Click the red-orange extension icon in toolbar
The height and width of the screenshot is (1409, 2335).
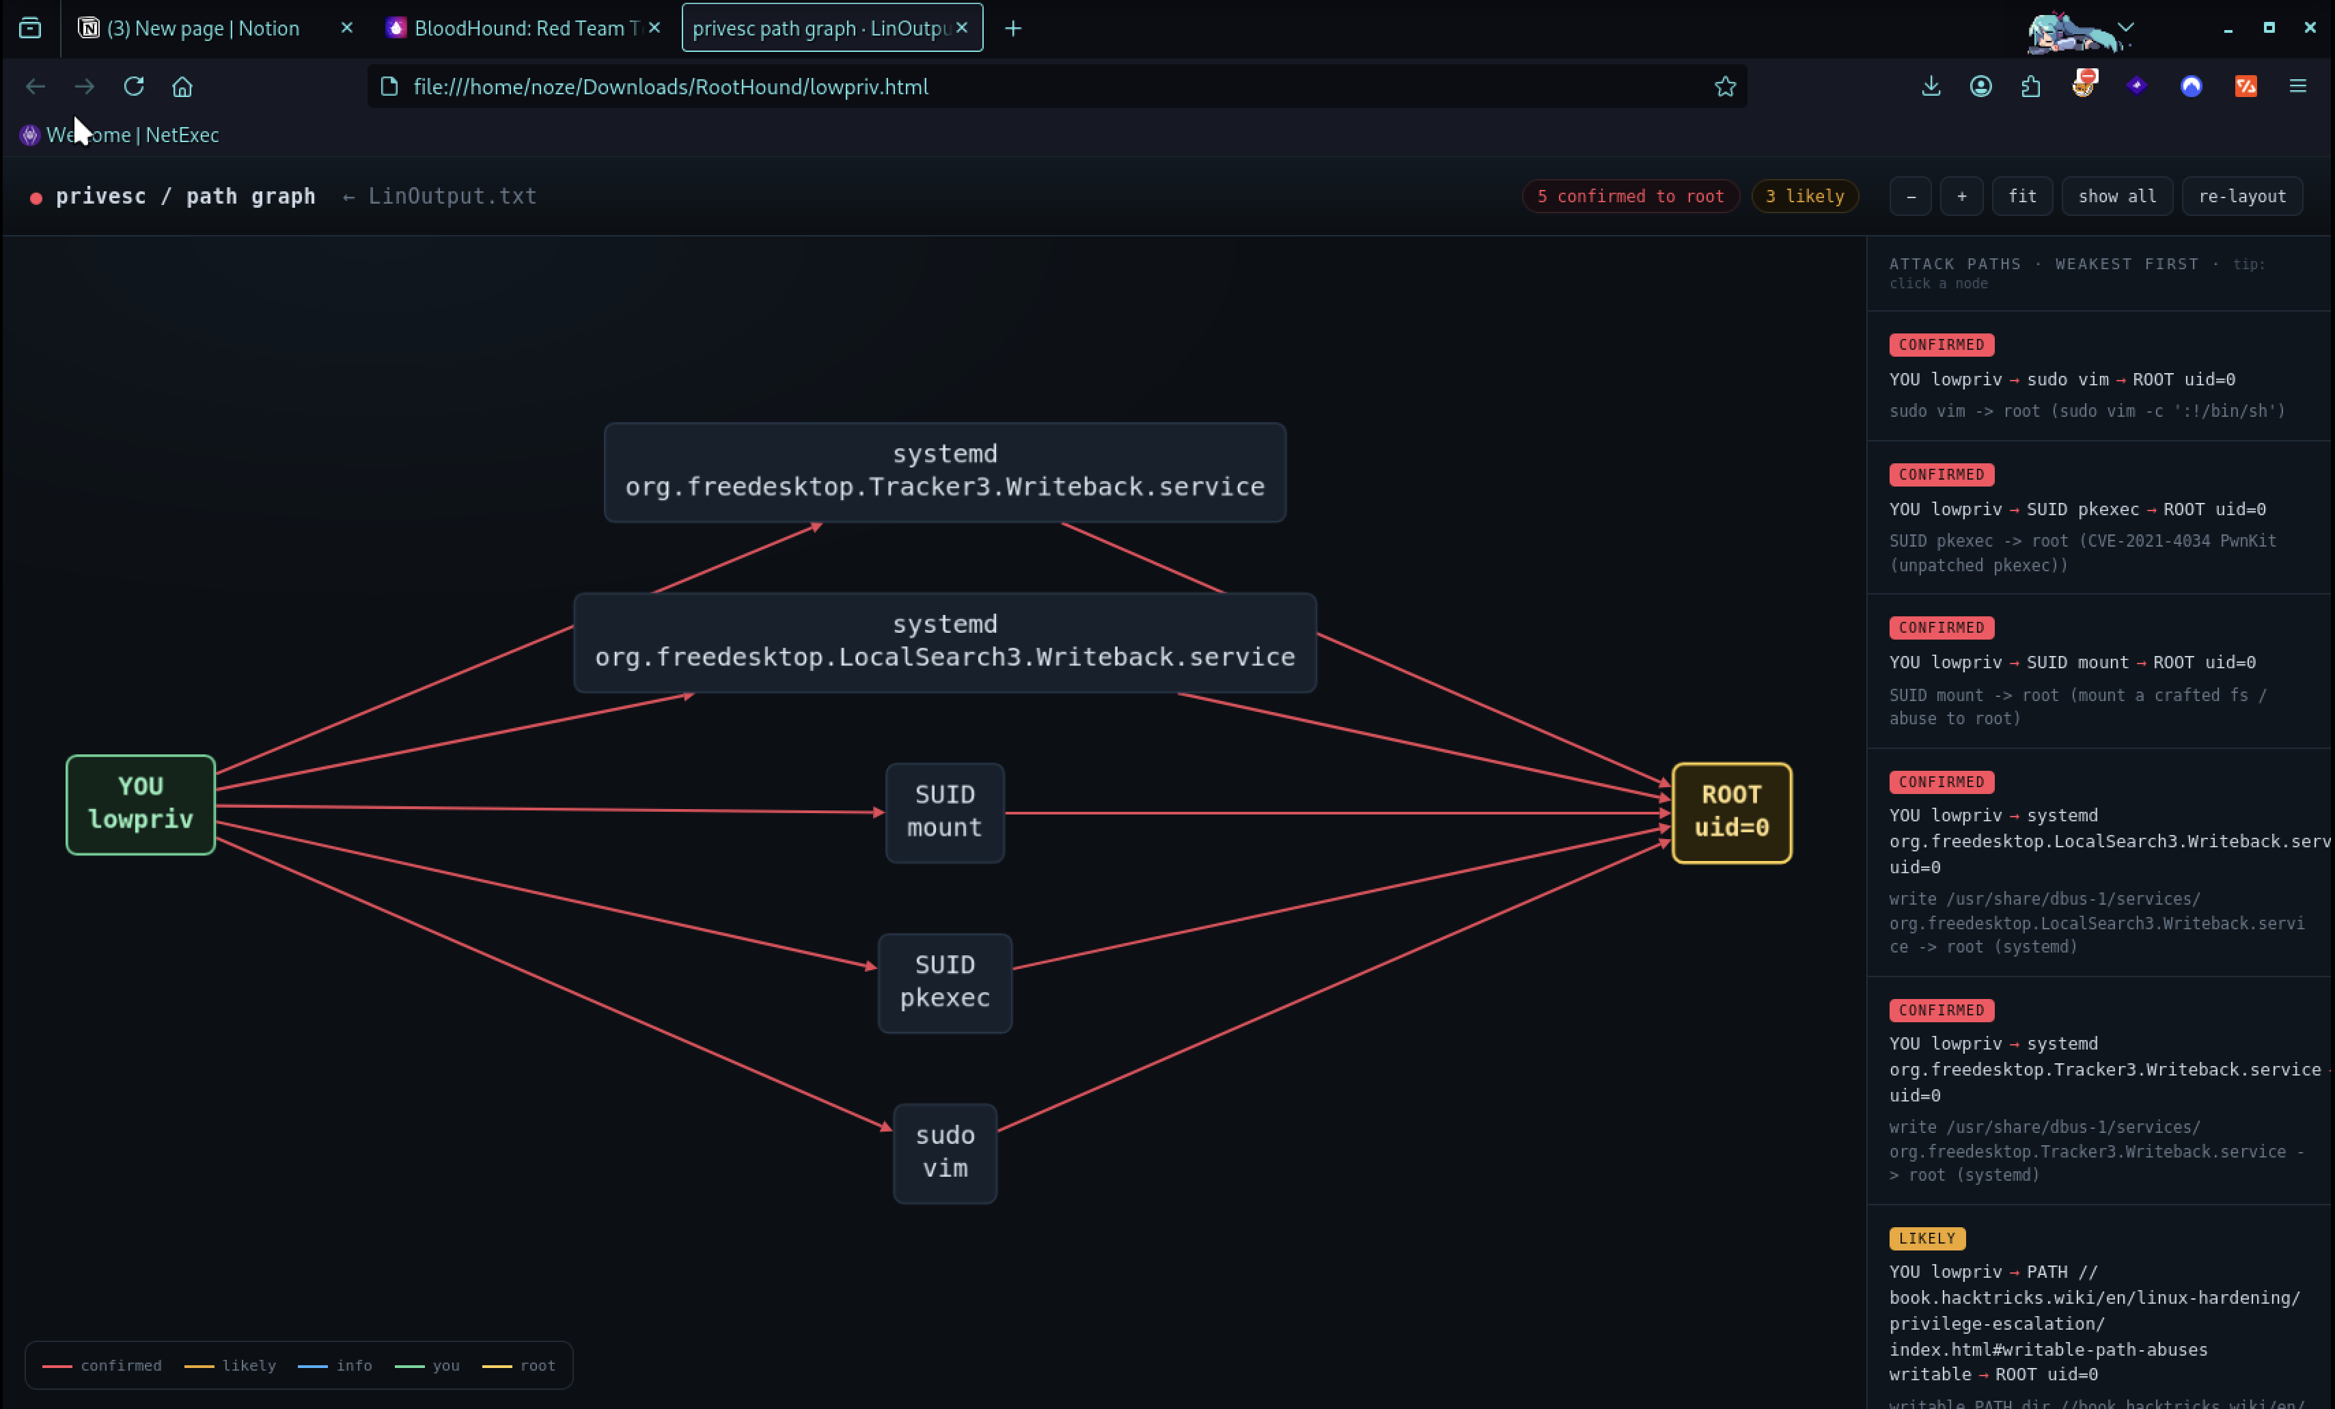click(x=2246, y=86)
